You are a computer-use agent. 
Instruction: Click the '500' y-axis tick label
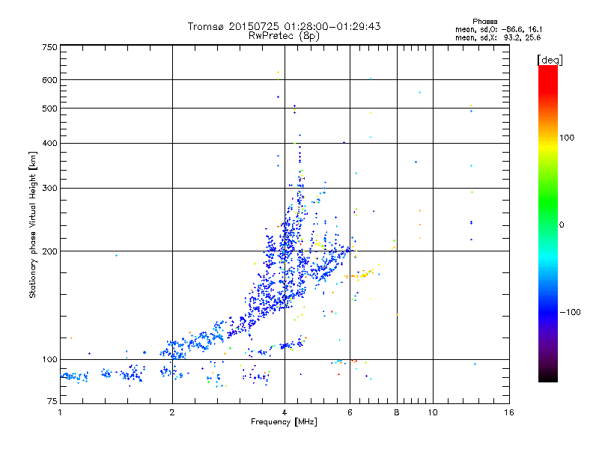click(50, 109)
